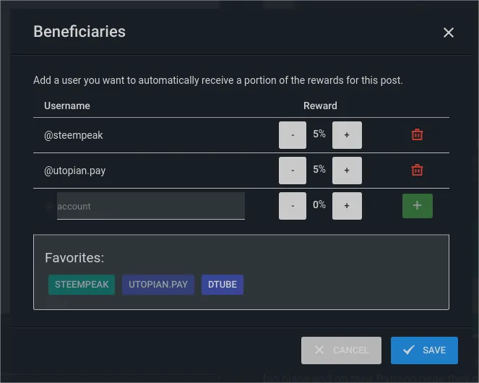This screenshot has width=479, height=383.
Task: Decrease @utopian.pay reward percentage
Action: pyautogui.click(x=293, y=171)
